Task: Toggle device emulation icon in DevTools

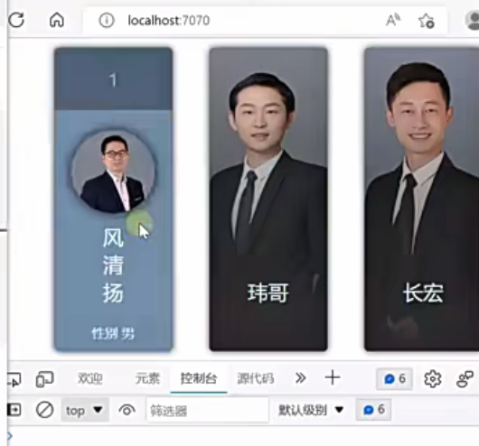Action: pos(44,379)
